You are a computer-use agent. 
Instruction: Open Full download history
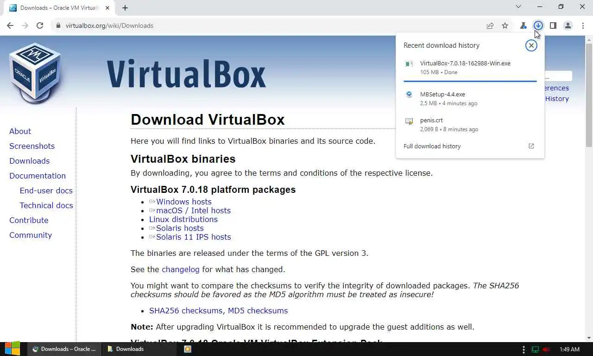(x=470, y=146)
